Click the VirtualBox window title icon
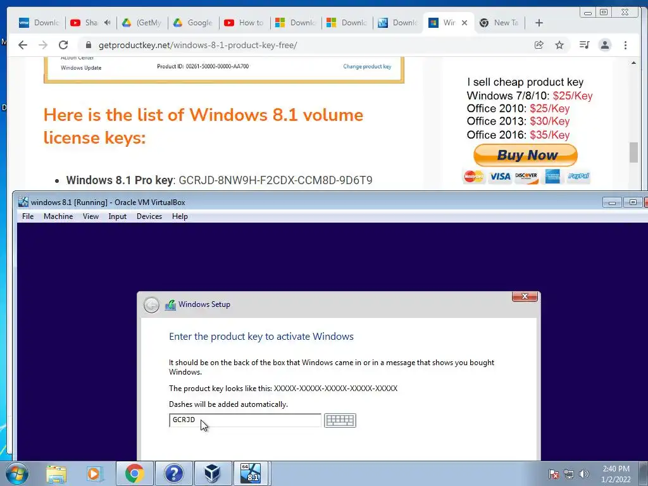This screenshot has width=648, height=486. click(x=23, y=202)
